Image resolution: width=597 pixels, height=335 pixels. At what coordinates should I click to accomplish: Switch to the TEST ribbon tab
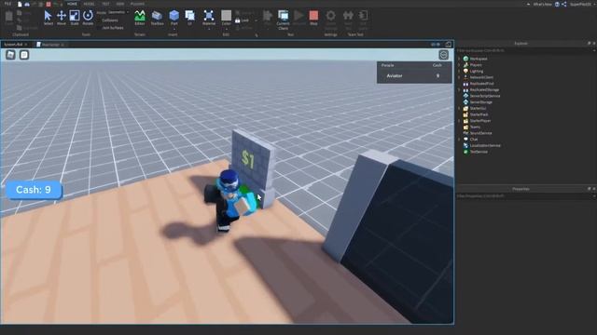pos(105,4)
